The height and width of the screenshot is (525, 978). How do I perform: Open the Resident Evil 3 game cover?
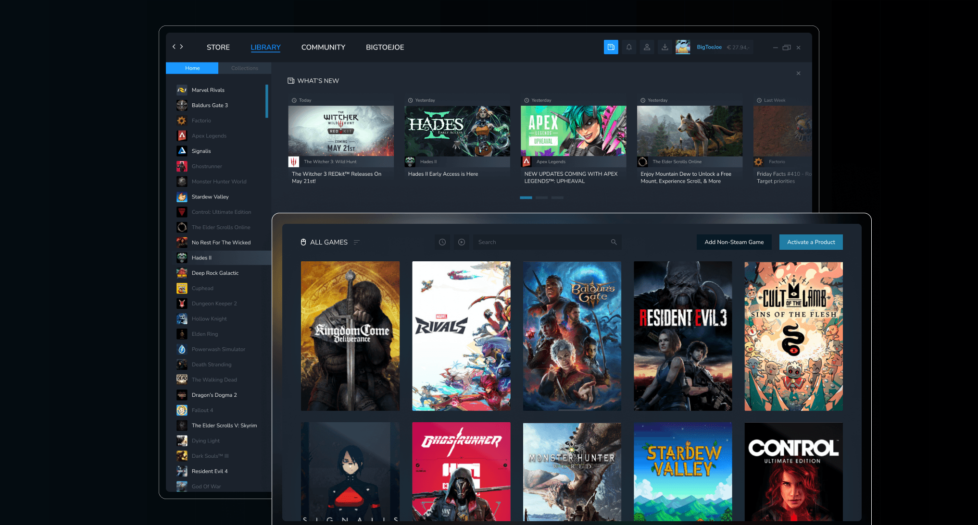(683, 336)
